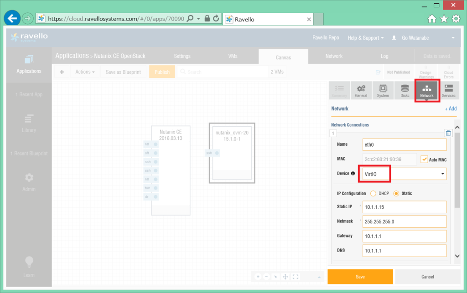Edit the Static IP field 10.1.1.15
Viewport: 467px width, 293px height.
(x=405, y=207)
